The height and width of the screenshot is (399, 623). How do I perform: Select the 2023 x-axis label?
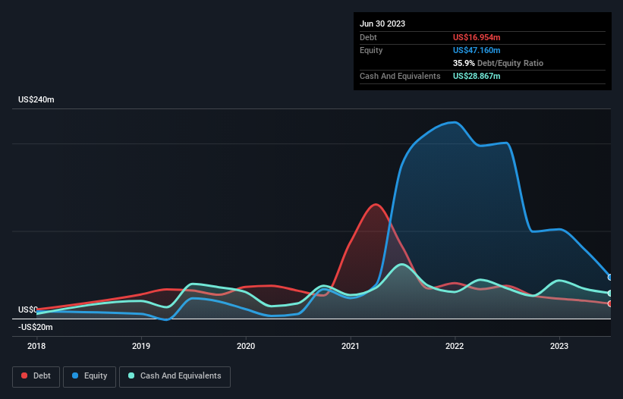coord(559,346)
